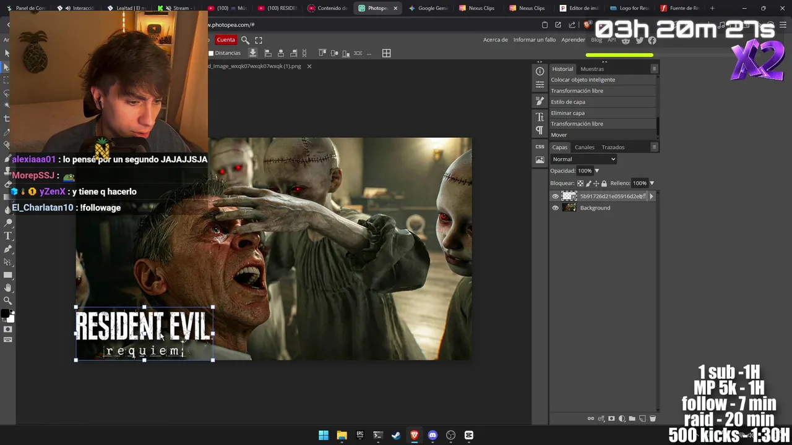This screenshot has width=792, height=445.
Task: Align right edges icon in options bar
Action: (x=294, y=53)
